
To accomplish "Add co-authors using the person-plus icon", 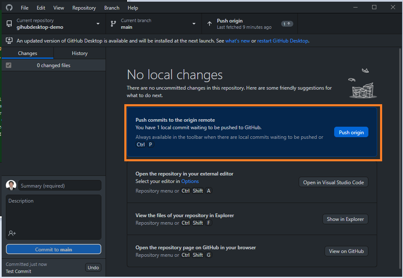I will click(12, 233).
